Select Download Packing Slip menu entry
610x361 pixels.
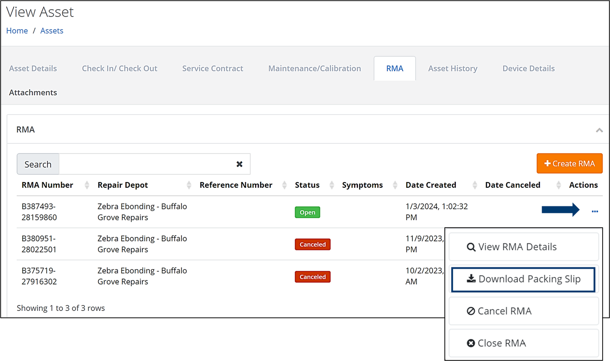(524, 279)
